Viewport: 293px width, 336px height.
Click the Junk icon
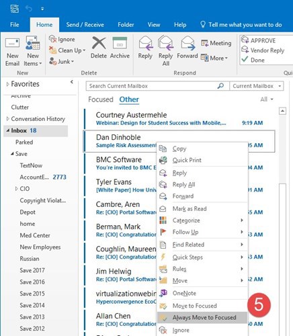tap(52, 61)
